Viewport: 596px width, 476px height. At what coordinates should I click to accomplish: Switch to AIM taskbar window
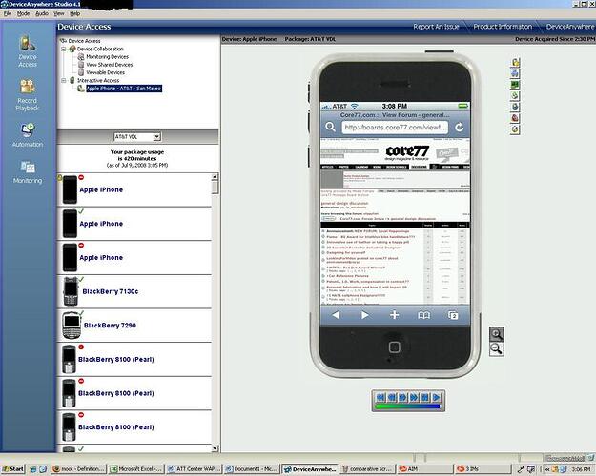pyautogui.click(x=424, y=469)
